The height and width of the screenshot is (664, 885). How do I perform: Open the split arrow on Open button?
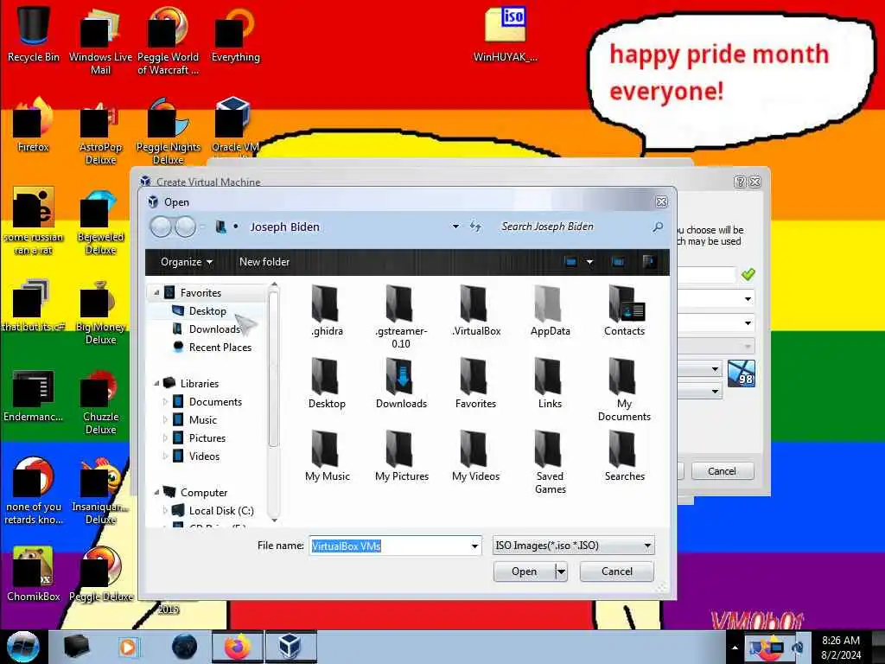tap(561, 571)
